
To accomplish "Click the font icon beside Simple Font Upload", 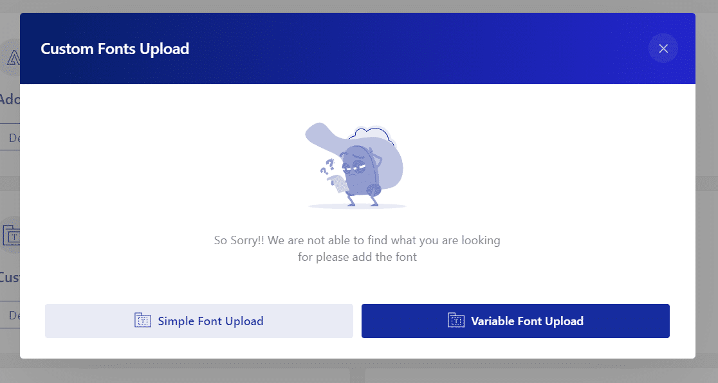I will coord(142,321).
